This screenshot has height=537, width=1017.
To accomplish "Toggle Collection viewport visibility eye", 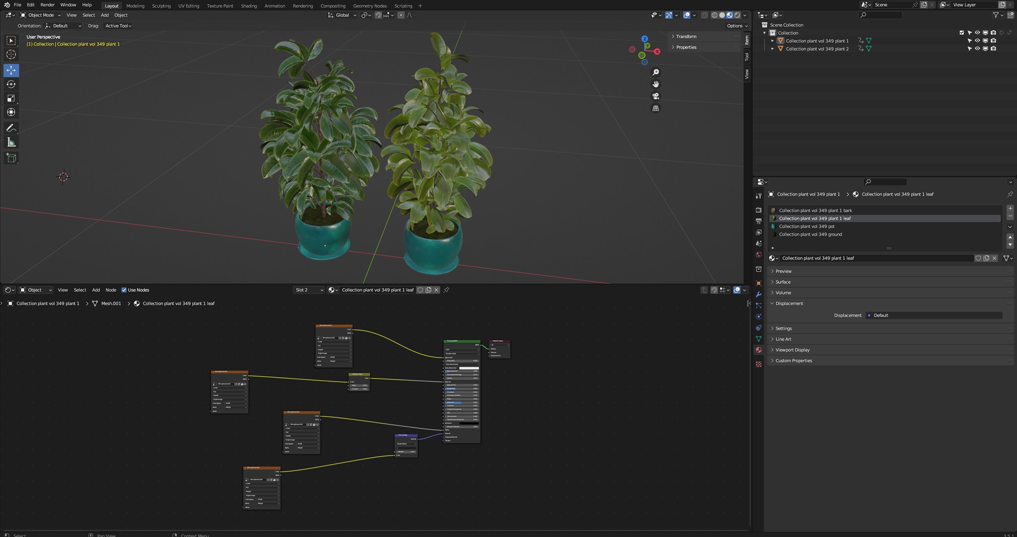I will pos(977,33).
